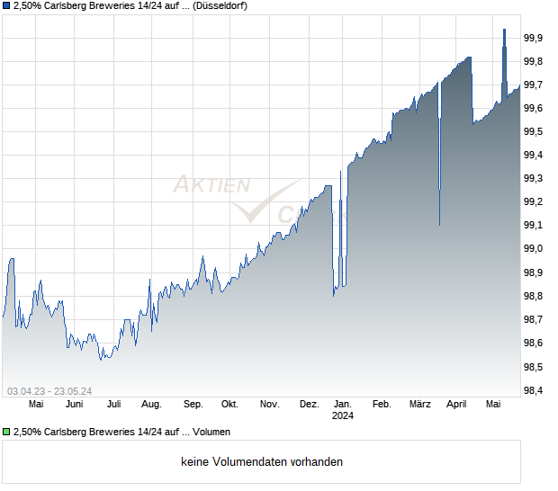Click the 98,4 price axis label
This screenshot has width=558, height=491.
coord(533,391)
